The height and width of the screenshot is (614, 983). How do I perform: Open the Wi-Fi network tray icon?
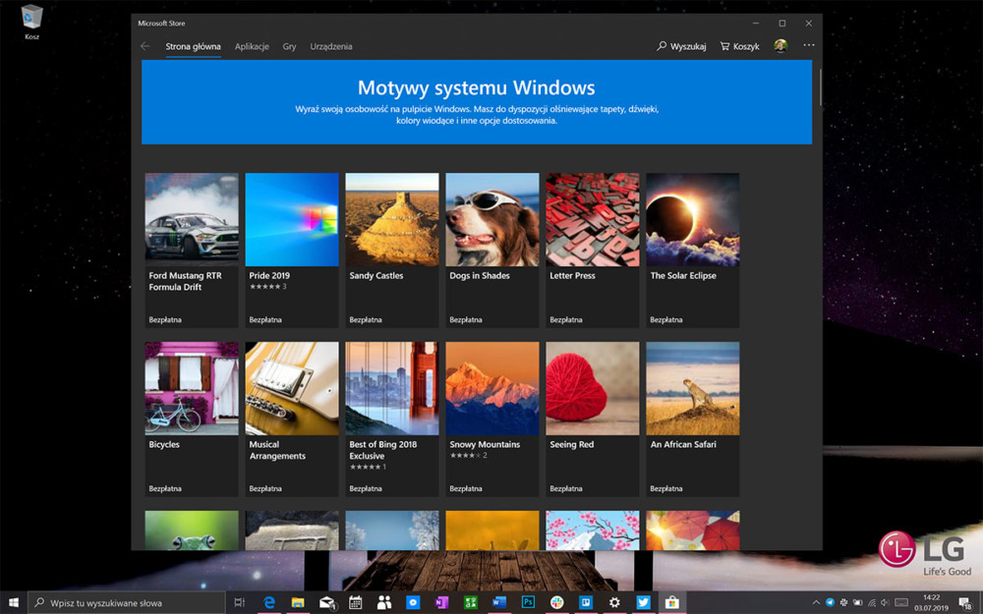[871, 603]
